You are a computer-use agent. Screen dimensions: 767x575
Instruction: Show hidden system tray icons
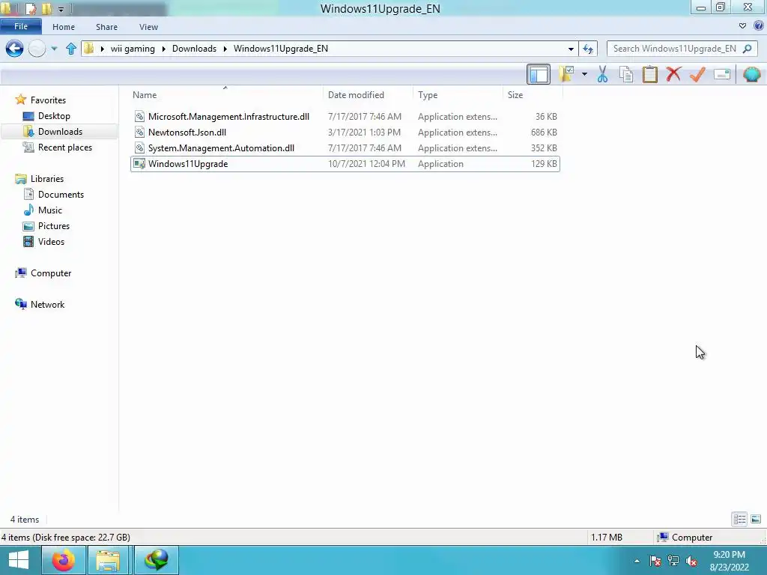pyautogui.click(x=637, y=561)
